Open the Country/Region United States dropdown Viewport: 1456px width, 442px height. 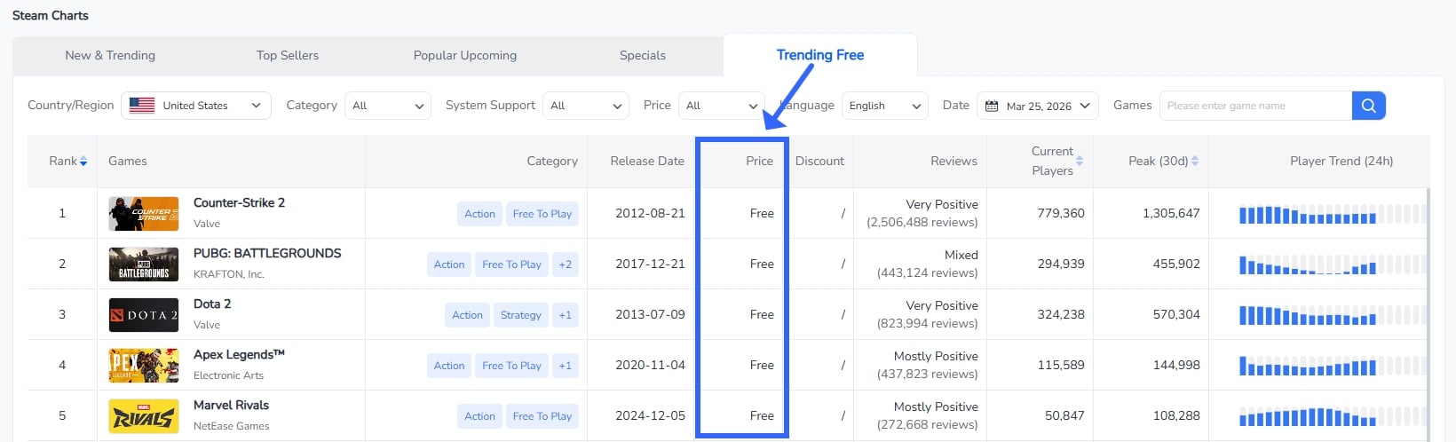point(196,106)
